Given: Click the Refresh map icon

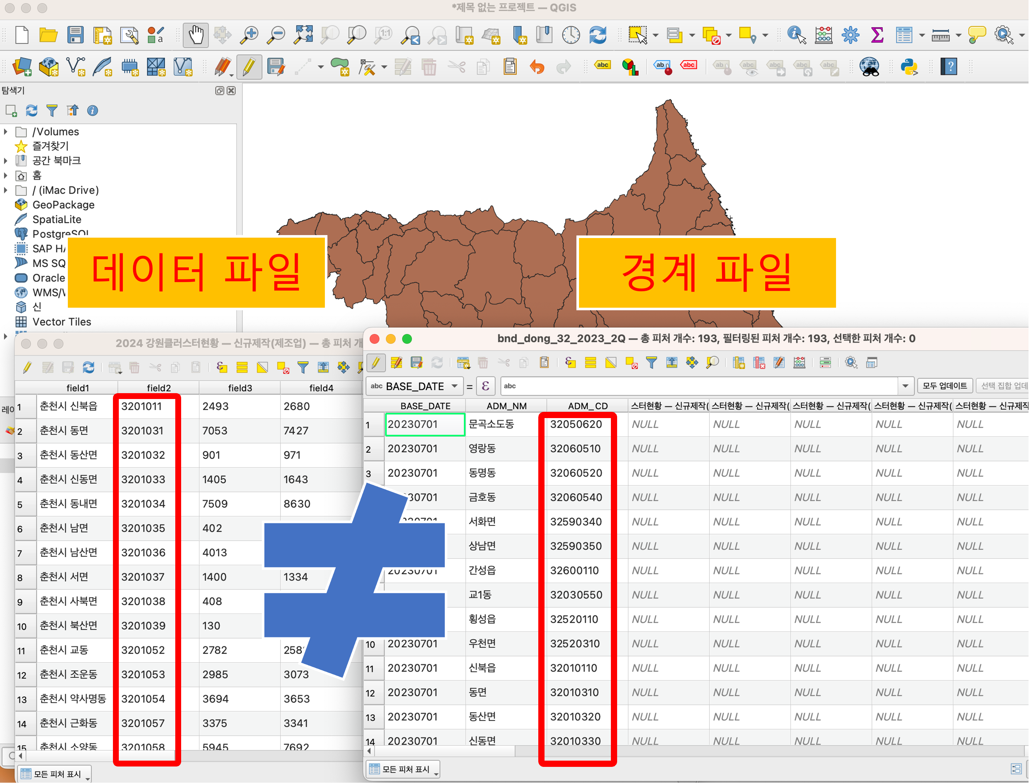Looking at the screenshot, I should 598,35.
